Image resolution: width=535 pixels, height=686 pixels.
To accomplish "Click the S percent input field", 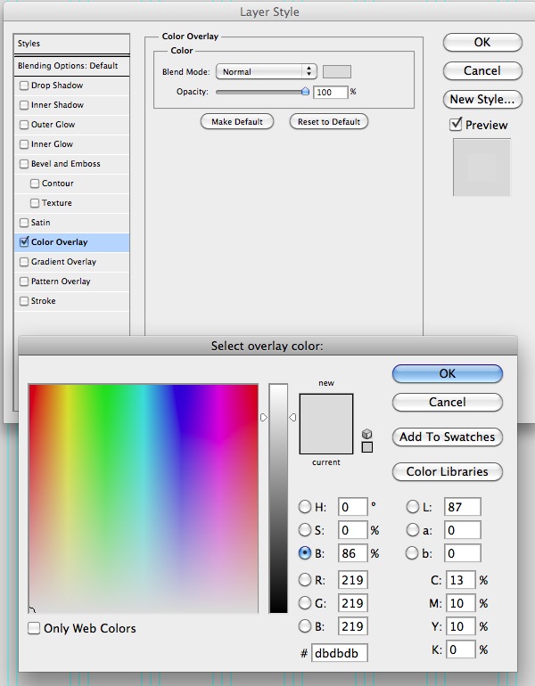I will [352, 530].
